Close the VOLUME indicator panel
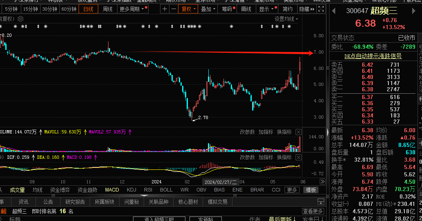 tap(298, 132)
